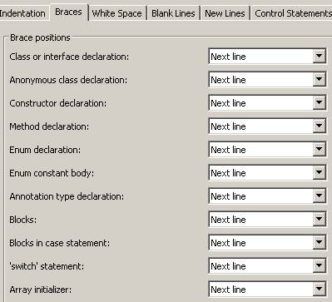Click Next line field for Array initializer
Screen dimensions: 332x302
click(x=260, y=290)
